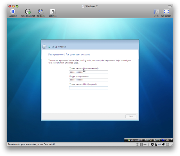Click the shared folders status icon
The image size is (180, 156).
pos(167,144)
